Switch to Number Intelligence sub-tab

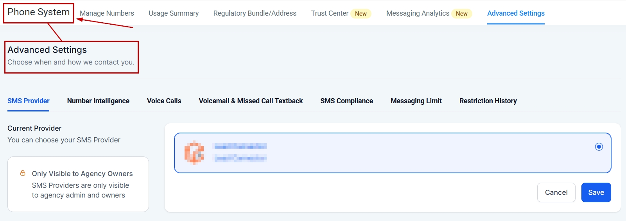click(98, 101)
